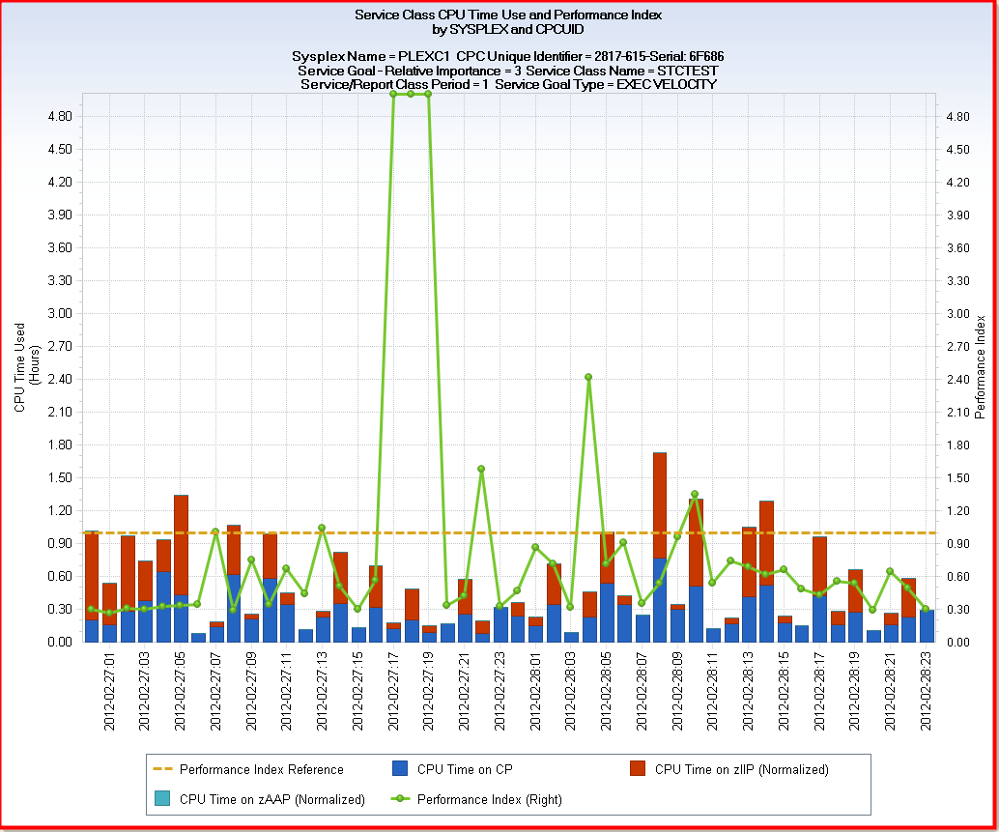The width and height of the screenshot is (999, 832).
Task: Click x-axis label 2012-02-27:15
Action: (x=357, y=691)
